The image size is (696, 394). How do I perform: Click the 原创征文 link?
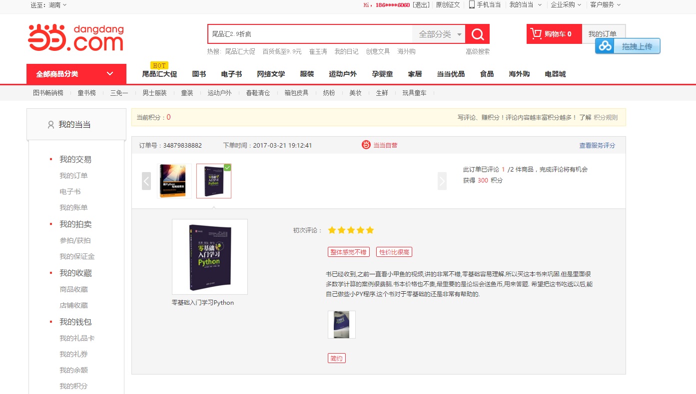click(x=448, y=4)
